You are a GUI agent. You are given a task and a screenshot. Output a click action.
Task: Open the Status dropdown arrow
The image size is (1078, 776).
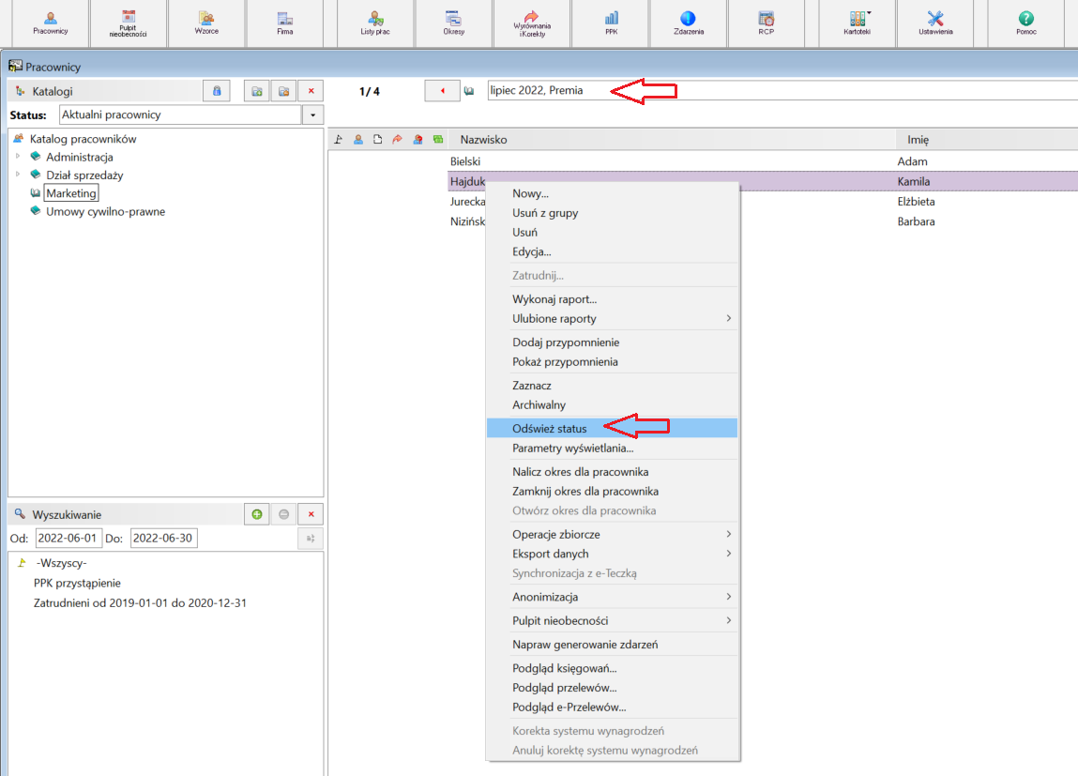(x=312, y=114)
